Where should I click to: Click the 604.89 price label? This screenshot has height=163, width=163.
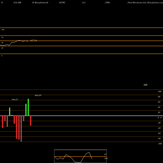tap(38, 96)
